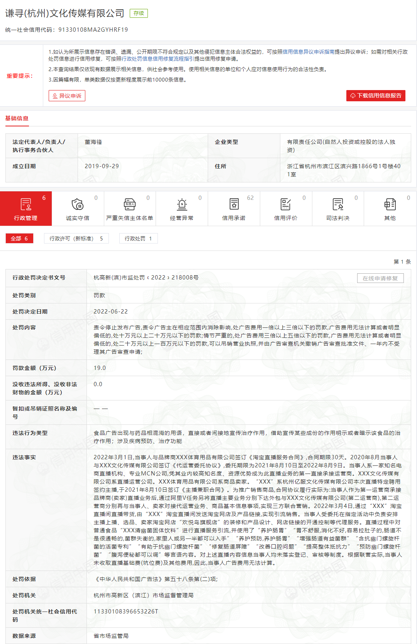Click data source value 省市场监管局
The width and height of the screenshot is (417, 644).
[111, 636]
